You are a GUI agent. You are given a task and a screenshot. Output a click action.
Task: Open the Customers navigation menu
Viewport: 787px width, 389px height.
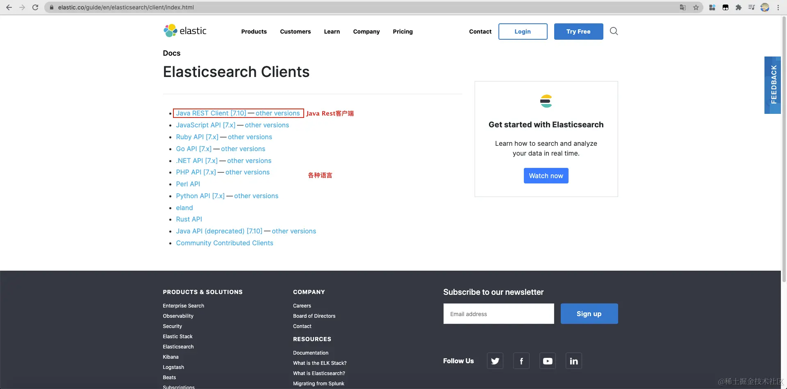[296, 32]
